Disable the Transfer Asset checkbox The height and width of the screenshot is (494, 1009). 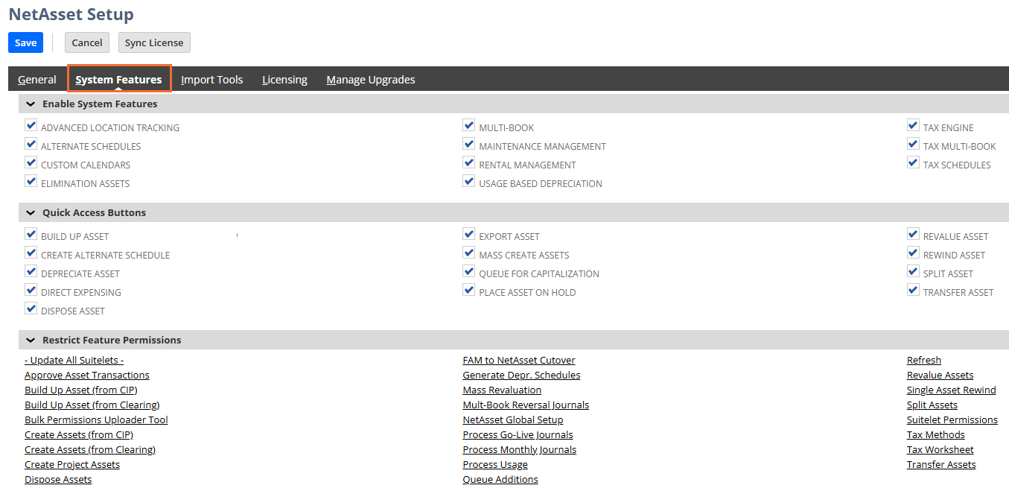click(913, 291)
